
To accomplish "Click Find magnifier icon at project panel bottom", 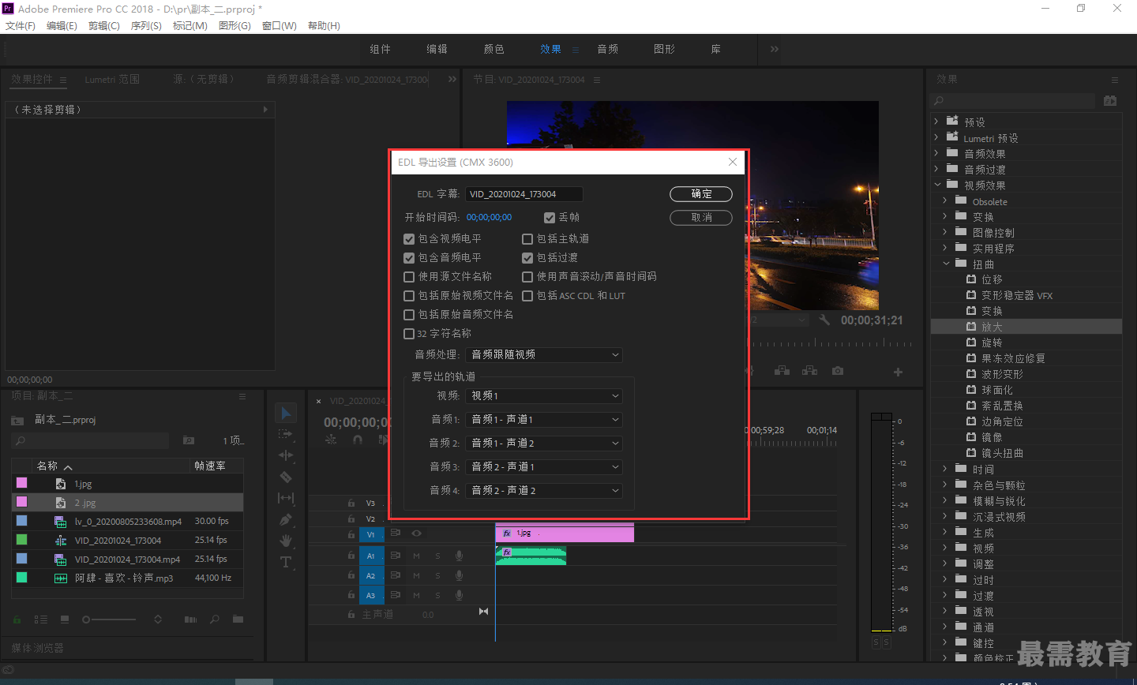I will 215,619.
